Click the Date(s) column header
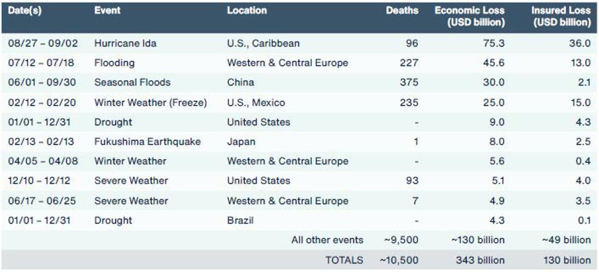The height and width of the screenshot is (272, 599). (25, 10)
